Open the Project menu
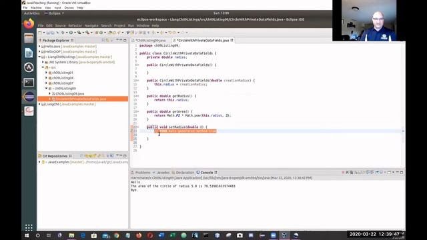 coord(119,25)
